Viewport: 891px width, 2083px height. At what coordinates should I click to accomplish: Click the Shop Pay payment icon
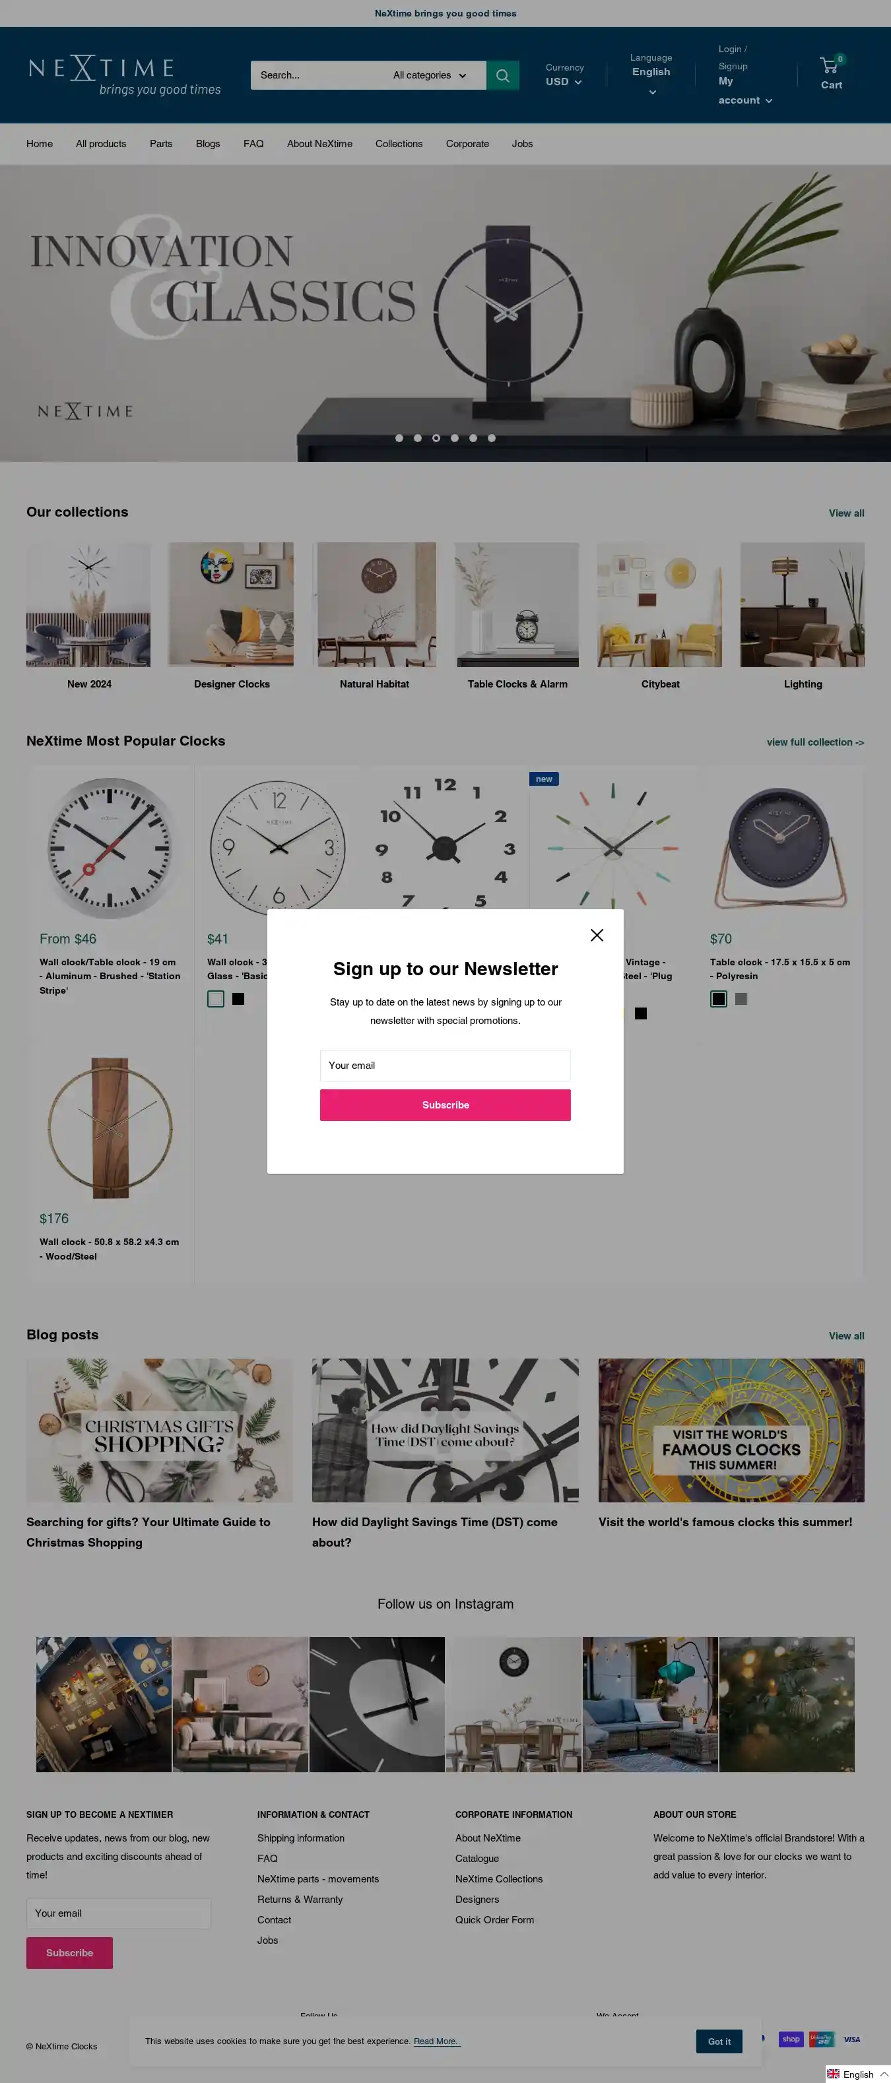pos(791,2039)
